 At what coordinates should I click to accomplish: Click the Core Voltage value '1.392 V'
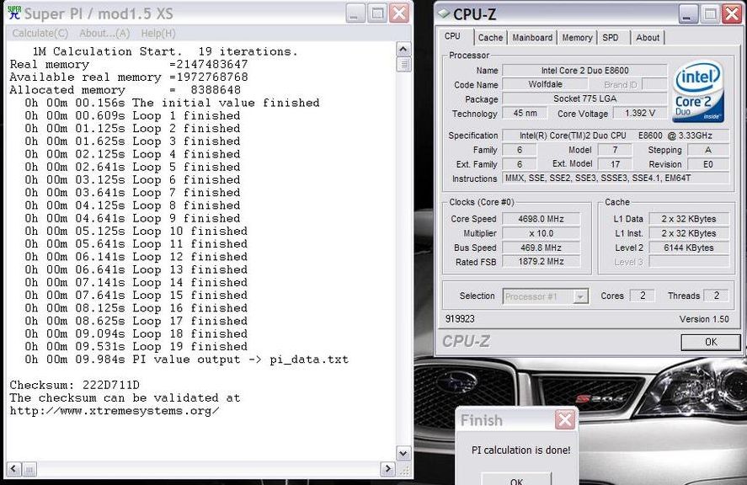pyautogui.click(x=639, y=114)
